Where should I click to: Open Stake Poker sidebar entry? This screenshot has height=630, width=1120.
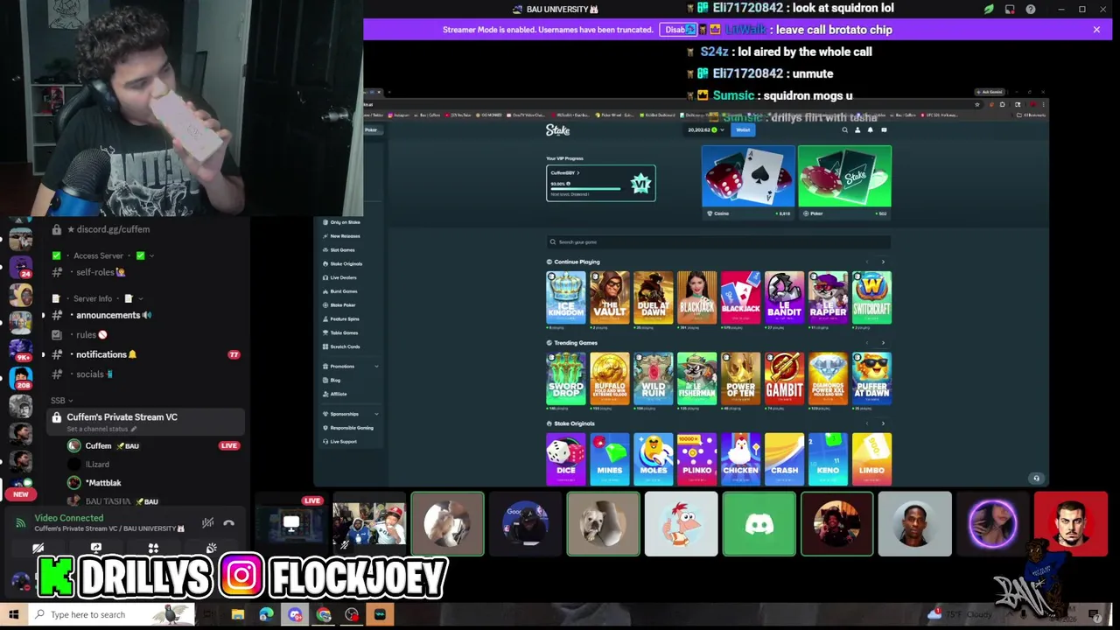[x=342, y=305]
